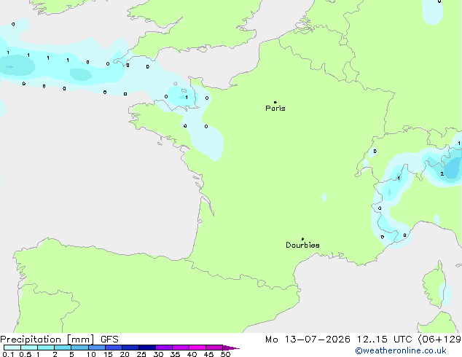Select the Dourbies city label
Image resolution: width=462 pixels, height=357 pixels.
pos(302,245)
